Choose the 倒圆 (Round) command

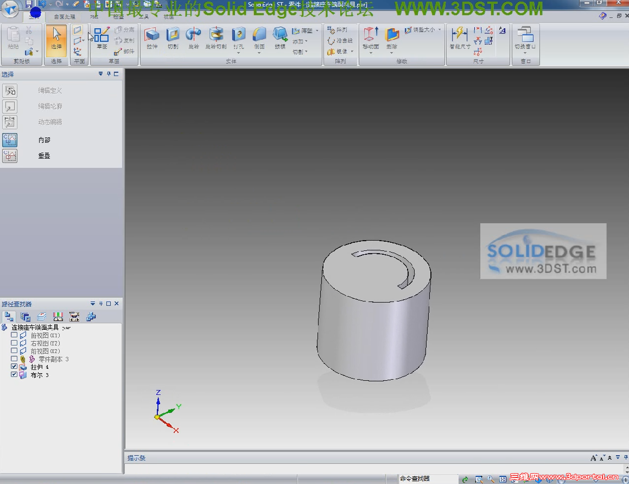coord(259,38)
